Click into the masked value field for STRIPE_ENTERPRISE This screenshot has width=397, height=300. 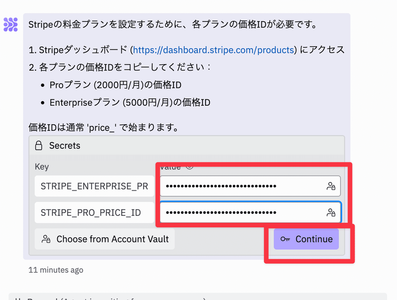click(250, 186)
